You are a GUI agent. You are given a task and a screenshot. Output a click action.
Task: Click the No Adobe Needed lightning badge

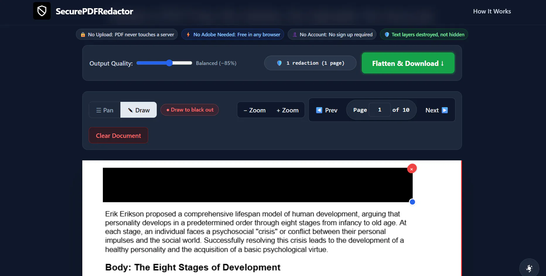(233, 35)
